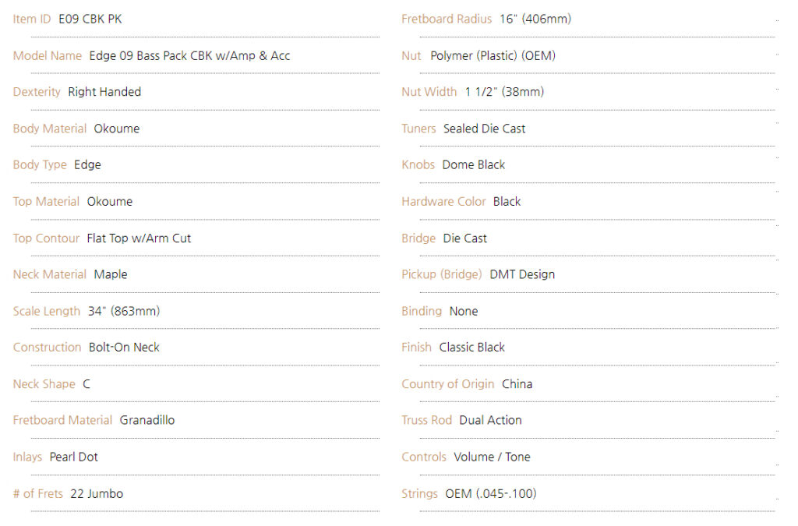Click the Country of Origin China entry
This screenshot has width=798, height=526.
(x=467, y=384)
